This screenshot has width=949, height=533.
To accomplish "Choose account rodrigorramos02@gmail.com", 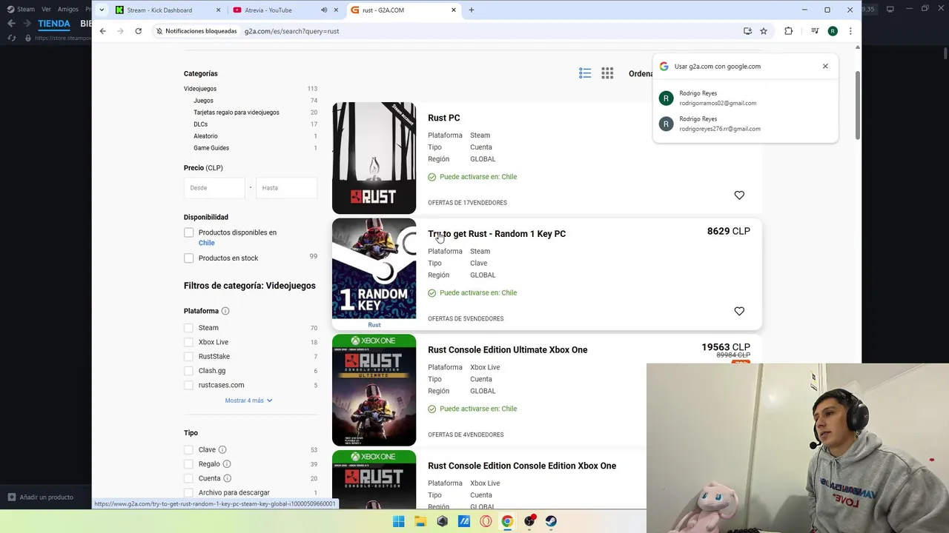I will point(745,98).
